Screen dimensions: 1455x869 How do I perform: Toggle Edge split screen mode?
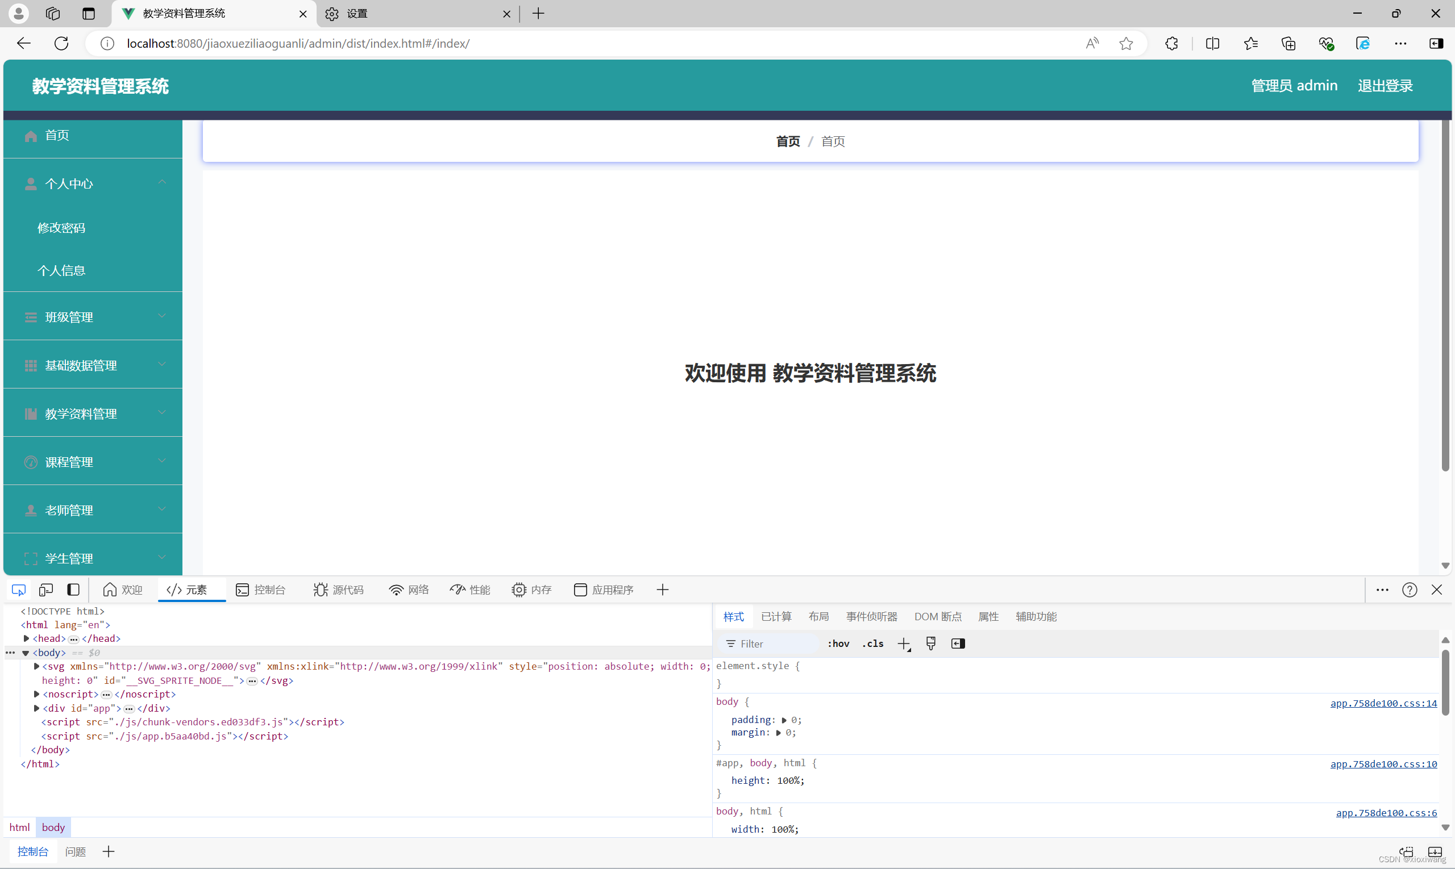pyautogui.click(x=1212, y=43)
